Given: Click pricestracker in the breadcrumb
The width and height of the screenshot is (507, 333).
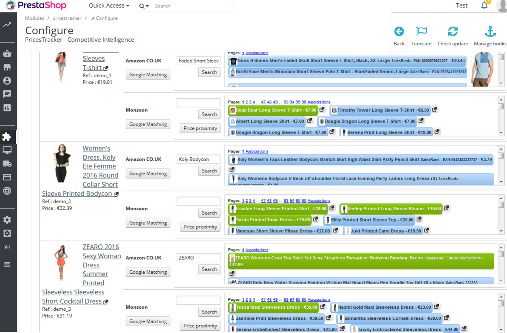Looking at the screenshot, I should pyautogui.click(x=67, y=18).
